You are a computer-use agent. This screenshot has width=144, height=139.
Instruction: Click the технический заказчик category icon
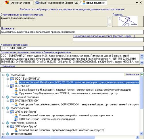[8, 123]
